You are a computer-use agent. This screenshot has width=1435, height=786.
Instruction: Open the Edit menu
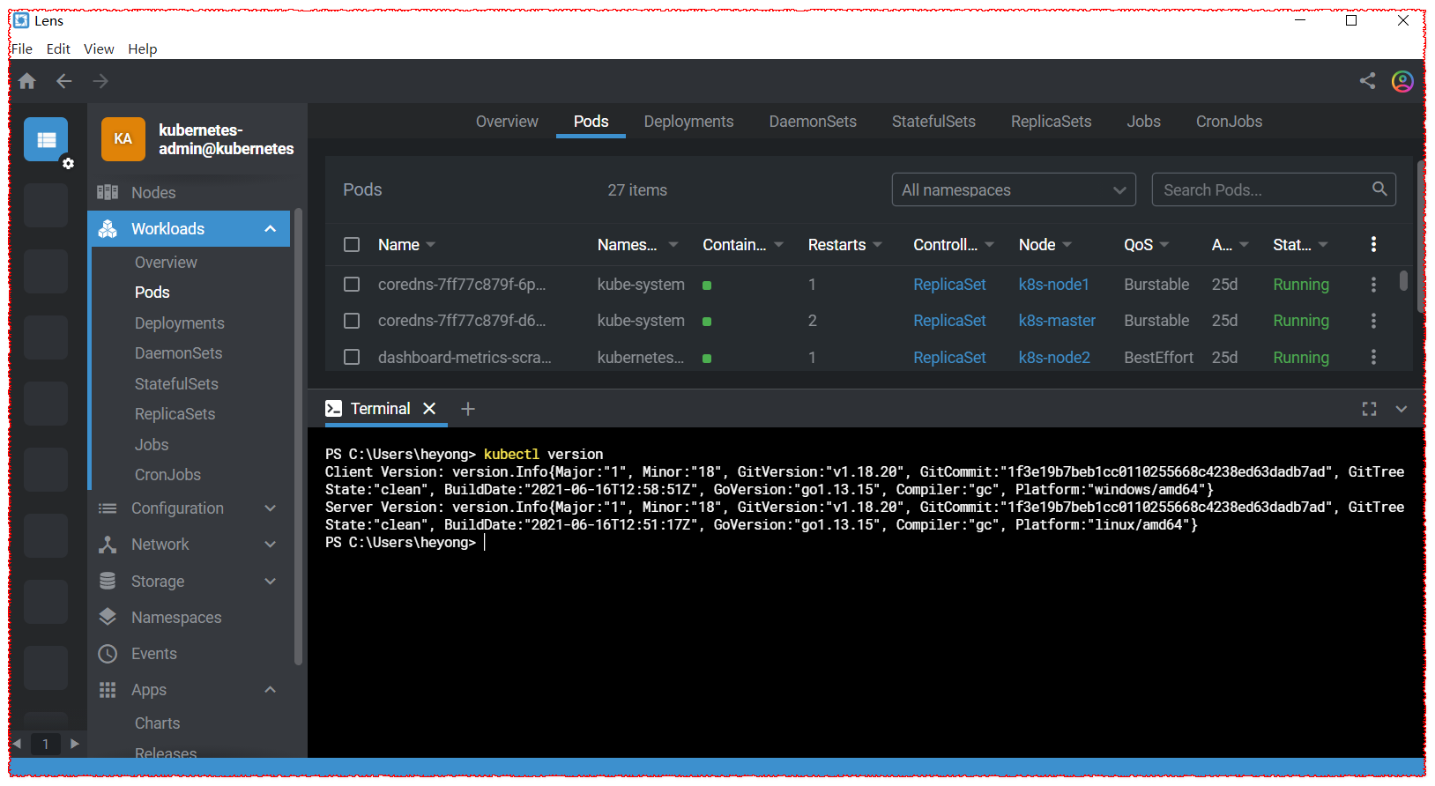pyautogui.click(x=58, y=49)
